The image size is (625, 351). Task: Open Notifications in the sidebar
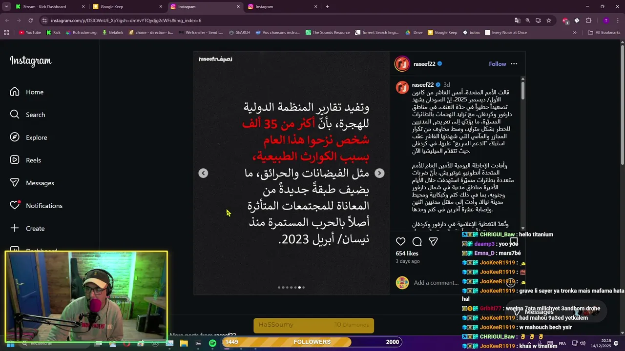[x=37, y=206]
